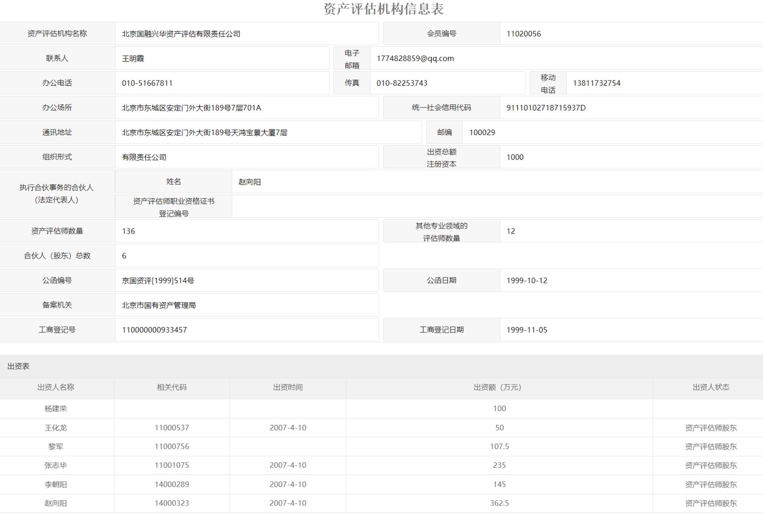Click the 出资人名称 column header
The image size is (763, 518).
point(56,387)
